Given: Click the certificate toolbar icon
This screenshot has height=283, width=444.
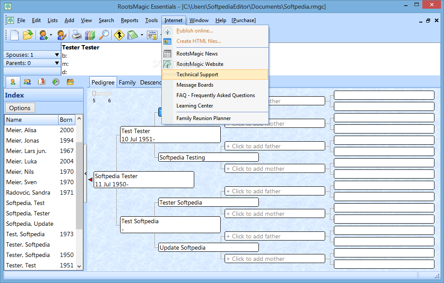Looking at the screenshot, I should pyautogui.click(x=152, y=35).
